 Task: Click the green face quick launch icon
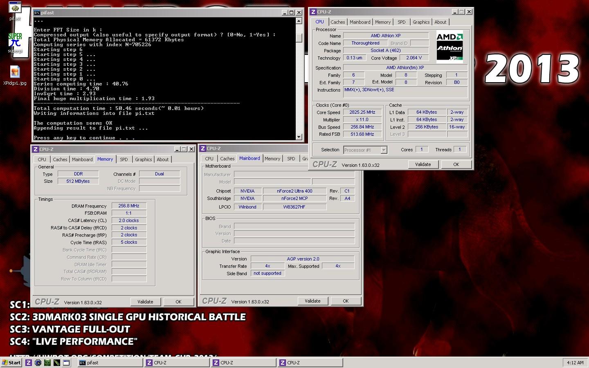(47, 363)
